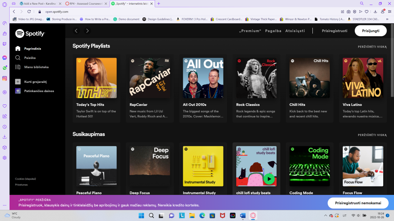Open Pagalba help link
Screen dimensions: 394x221
[273, 31]
